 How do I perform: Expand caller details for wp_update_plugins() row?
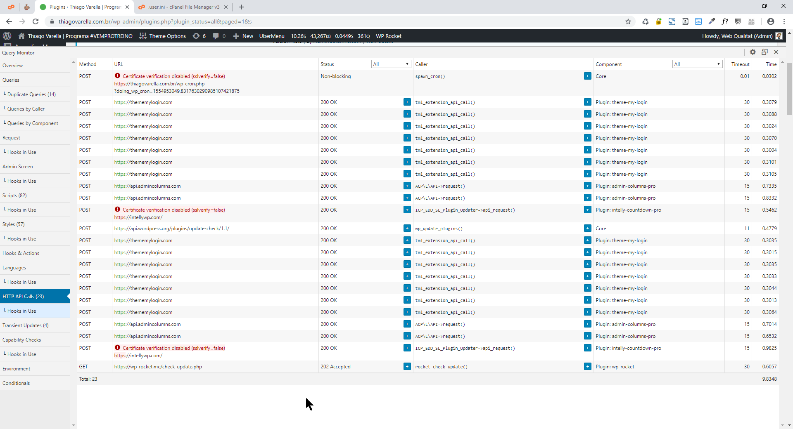pos(588,228)
